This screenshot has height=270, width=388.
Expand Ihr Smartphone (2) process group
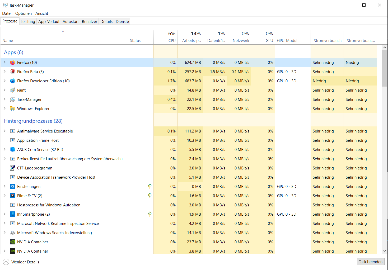pyautogui.click(x=4, y=214)
